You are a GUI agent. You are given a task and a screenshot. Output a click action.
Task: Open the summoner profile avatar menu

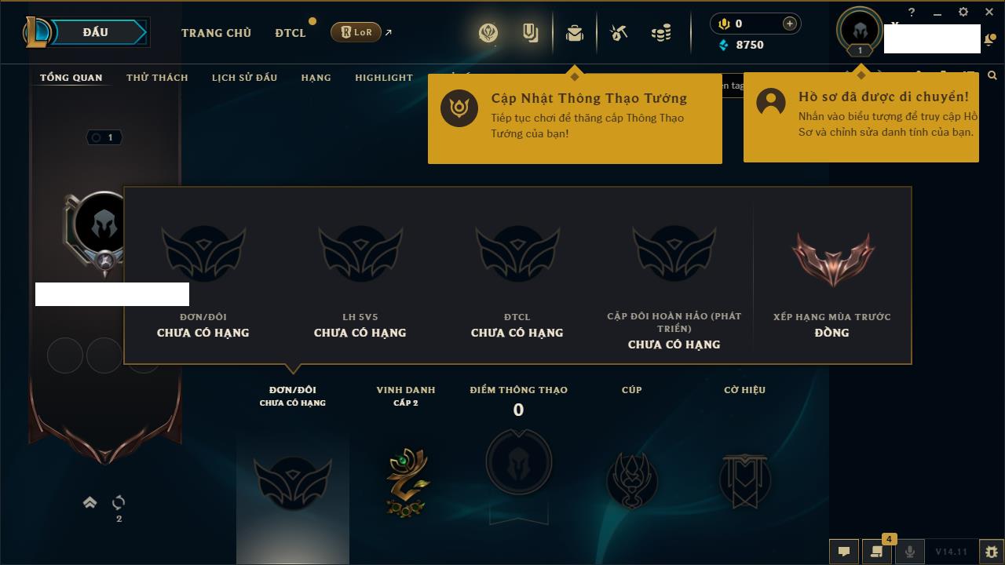coord(860,30)
